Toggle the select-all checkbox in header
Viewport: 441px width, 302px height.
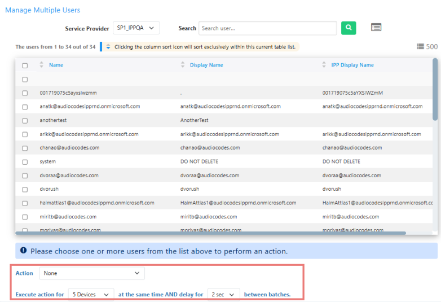pos(25,65)
